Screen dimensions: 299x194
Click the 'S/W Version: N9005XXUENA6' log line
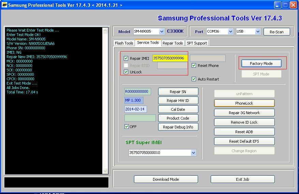[30, 43]
